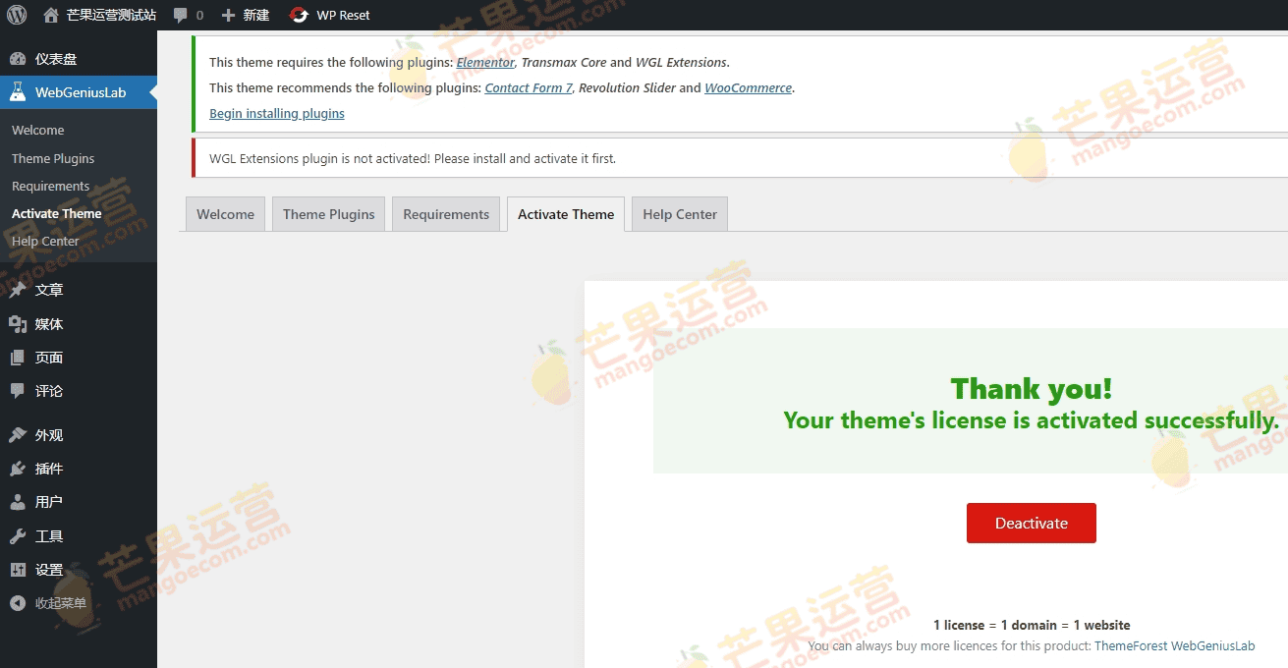Switch to the Requirements tab
Image resolution: width=1288 pixels, height=668 pixels.
446,214
